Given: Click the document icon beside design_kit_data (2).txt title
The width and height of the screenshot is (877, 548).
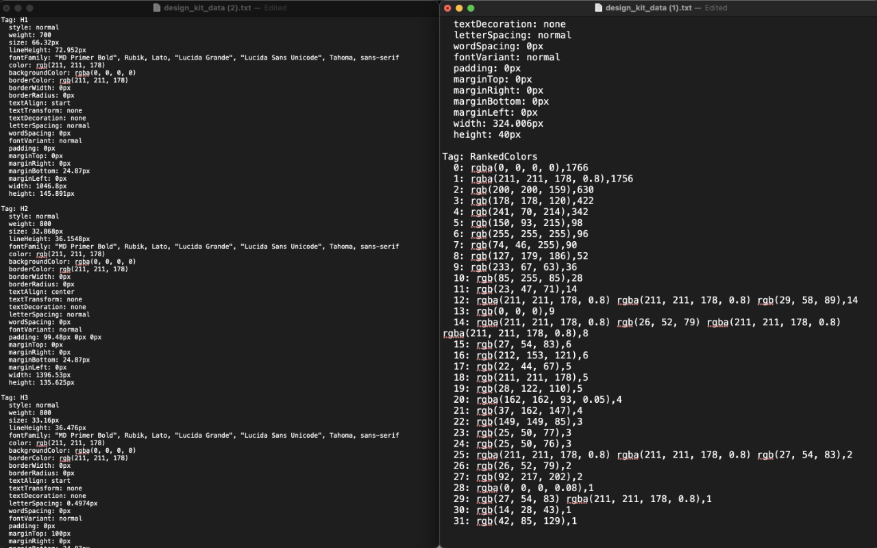Looking at the screenshot, I should 157,8.
